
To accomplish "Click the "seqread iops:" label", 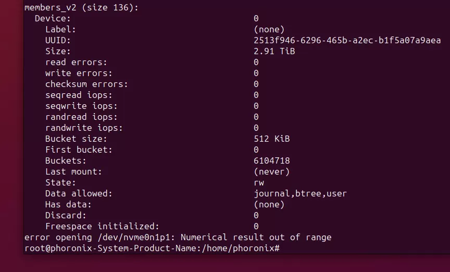I will (x=79, y=95).
